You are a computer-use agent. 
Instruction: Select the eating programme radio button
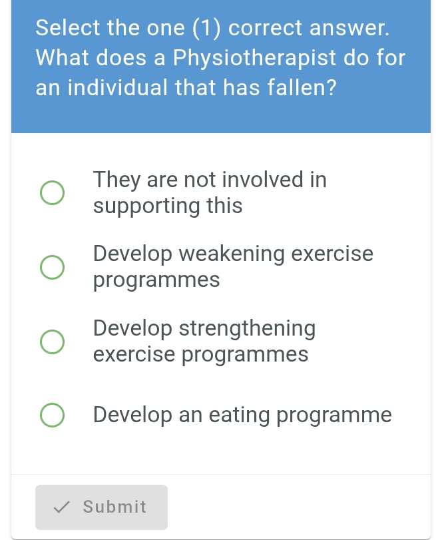[52, 415]
